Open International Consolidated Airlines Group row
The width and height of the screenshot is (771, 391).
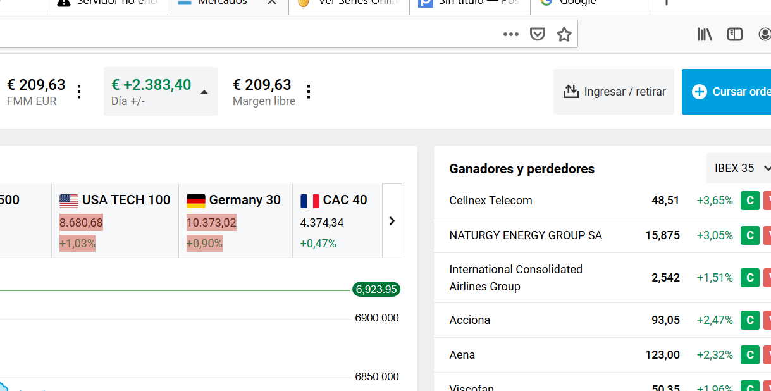coord(602,278)
